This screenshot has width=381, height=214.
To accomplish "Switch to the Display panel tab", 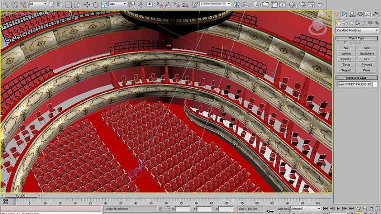I will 367,14.
